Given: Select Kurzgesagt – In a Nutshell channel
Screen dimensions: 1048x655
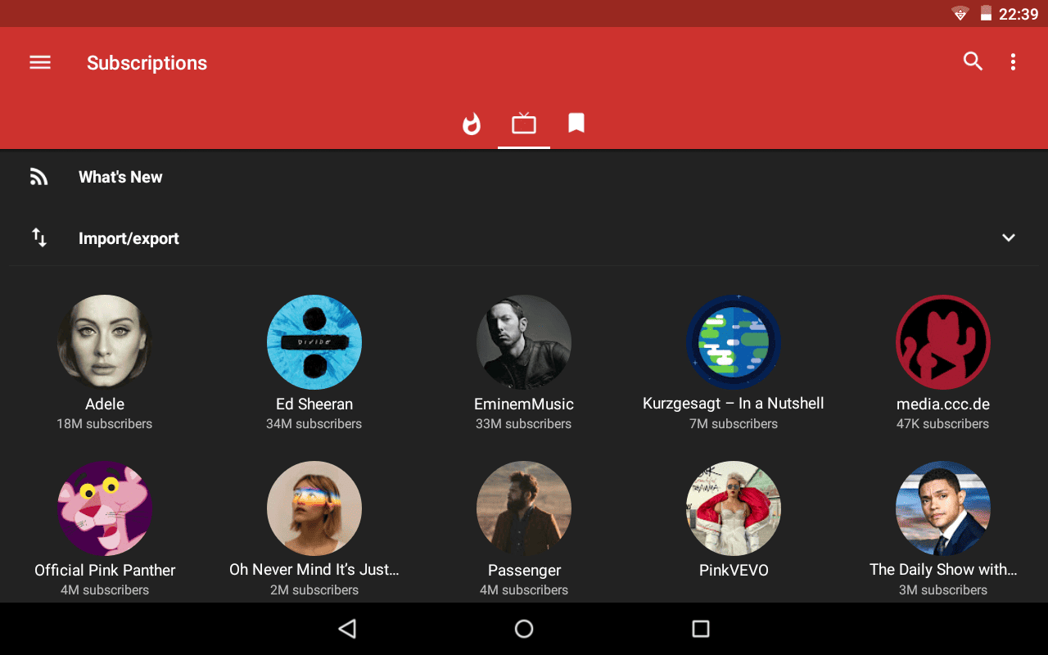Looking at the screenshot, I should (734, 342).
